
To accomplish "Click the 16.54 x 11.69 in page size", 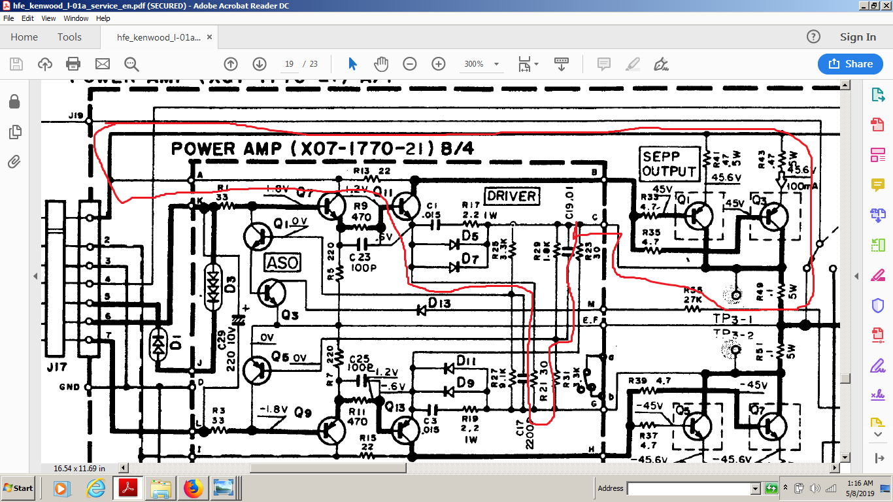I will pos(79,468).
